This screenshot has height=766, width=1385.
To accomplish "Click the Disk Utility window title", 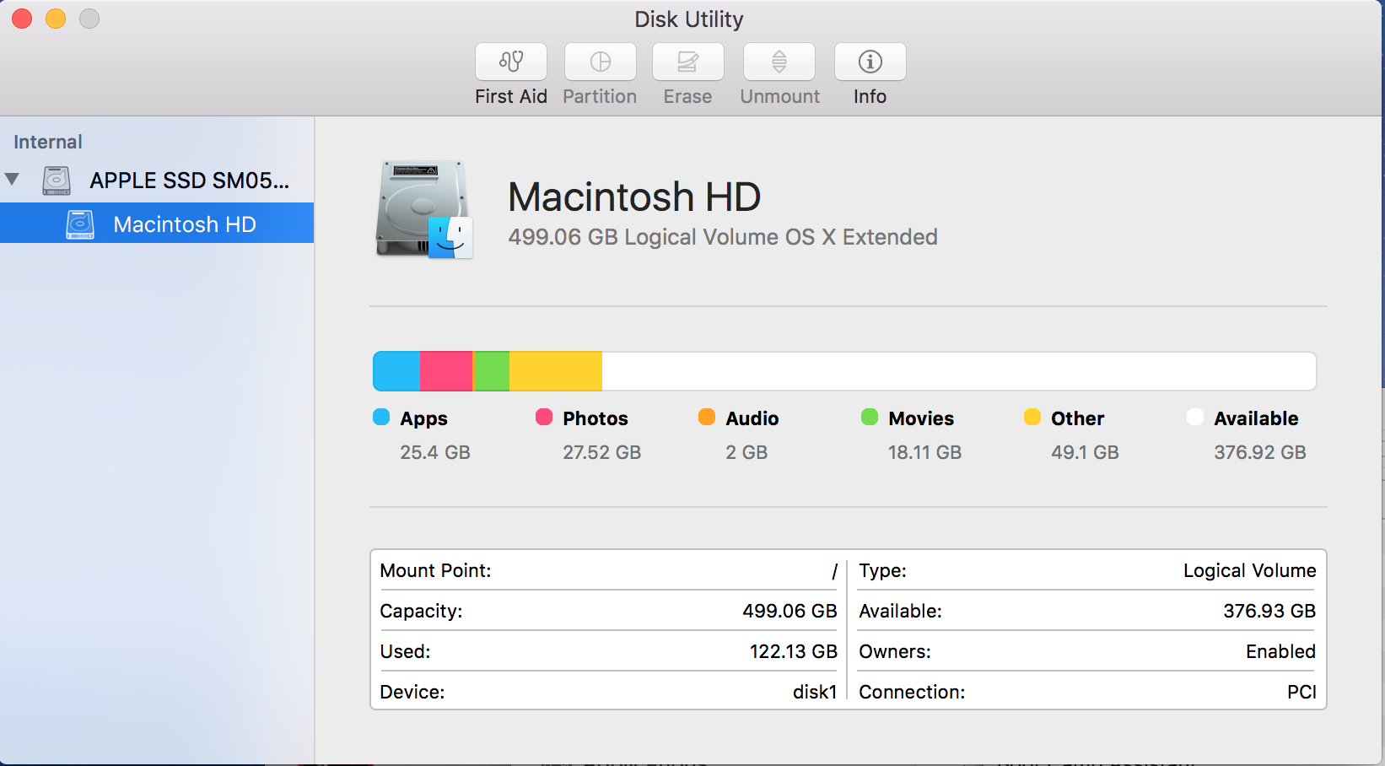I will [689, 19].
